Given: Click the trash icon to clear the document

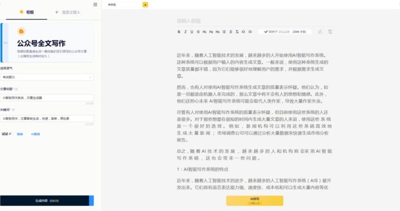Looking at the screenshot, I should point(330,32).
